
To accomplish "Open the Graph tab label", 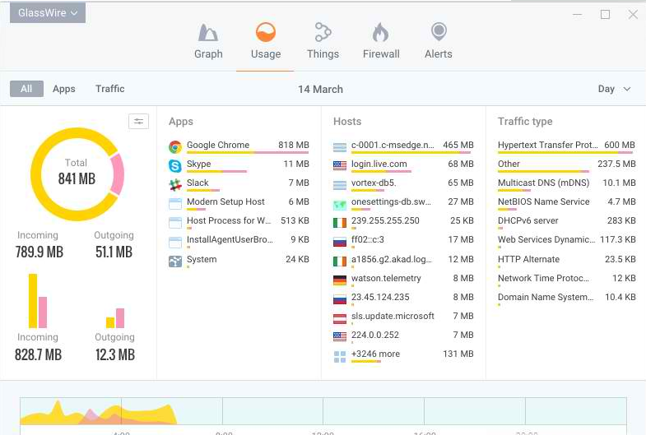I will pos(208,54).
